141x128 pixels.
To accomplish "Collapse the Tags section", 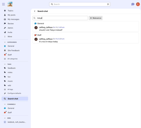I will (x=5, y=64).
